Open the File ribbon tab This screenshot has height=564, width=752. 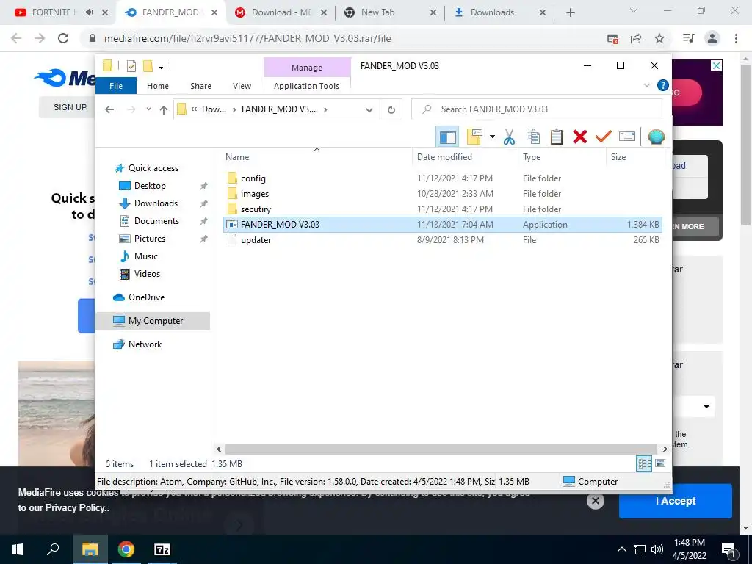[x=116, y=86]
